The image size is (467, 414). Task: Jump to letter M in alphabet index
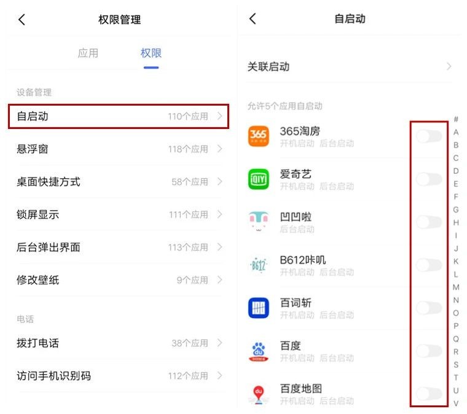click(x=456, y=287)
